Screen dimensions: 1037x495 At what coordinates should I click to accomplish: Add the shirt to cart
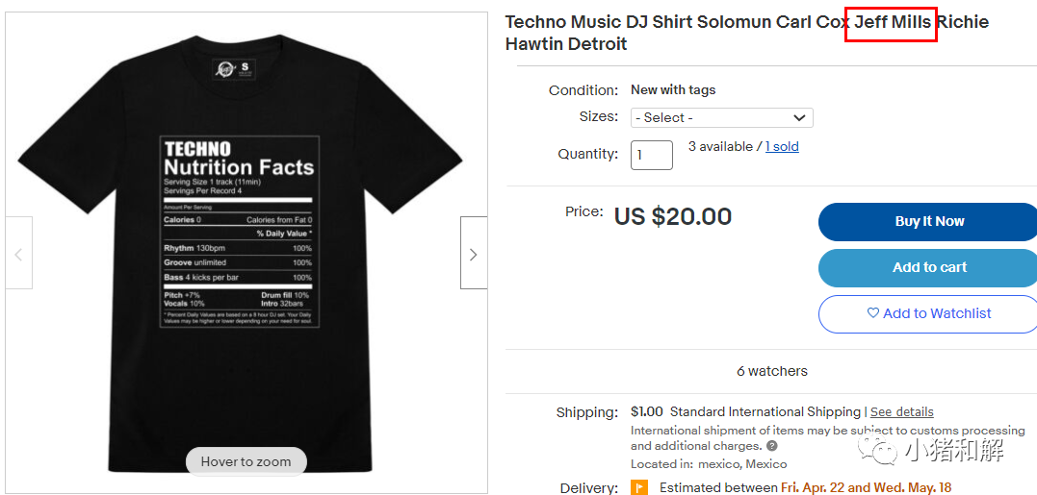tap(927, 268)
